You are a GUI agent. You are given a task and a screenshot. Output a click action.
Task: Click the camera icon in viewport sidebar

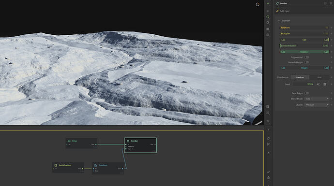point(268,35)
